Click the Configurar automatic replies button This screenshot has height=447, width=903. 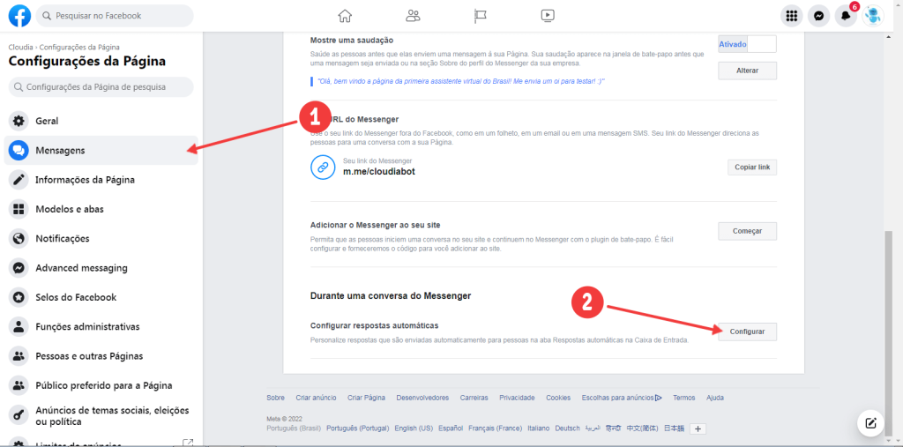point(747,332)
